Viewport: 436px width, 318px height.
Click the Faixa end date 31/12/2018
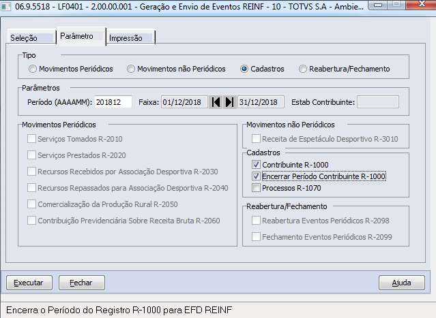coord(261,102)
